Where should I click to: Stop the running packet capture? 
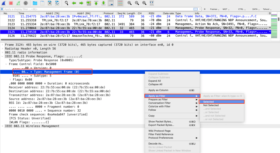(11, 3)
